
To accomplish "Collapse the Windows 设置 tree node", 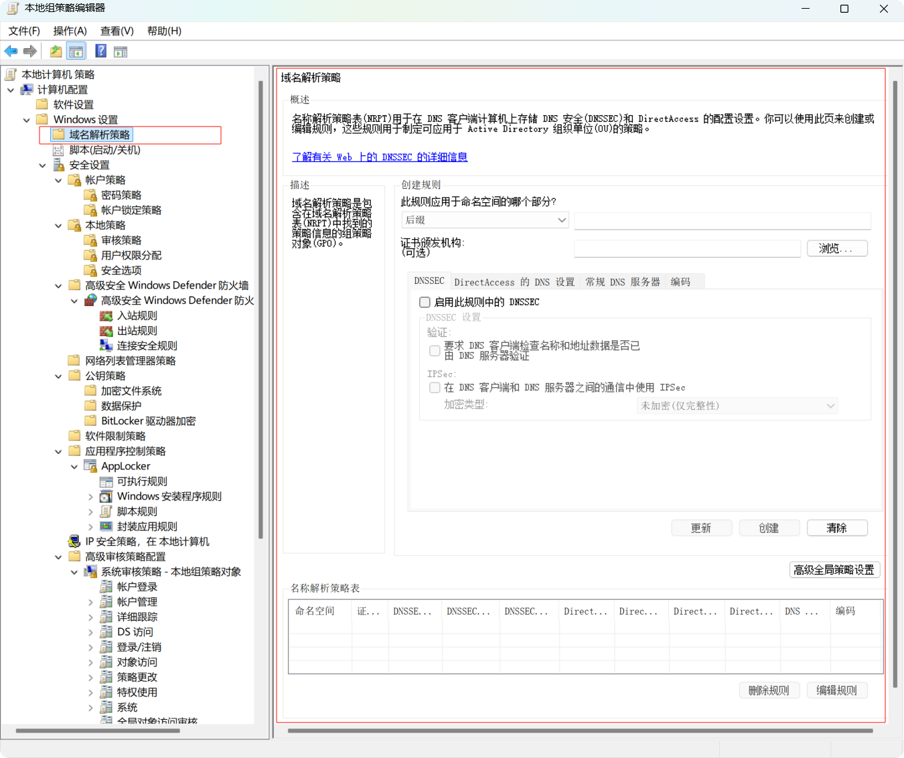I will [27, 120].
